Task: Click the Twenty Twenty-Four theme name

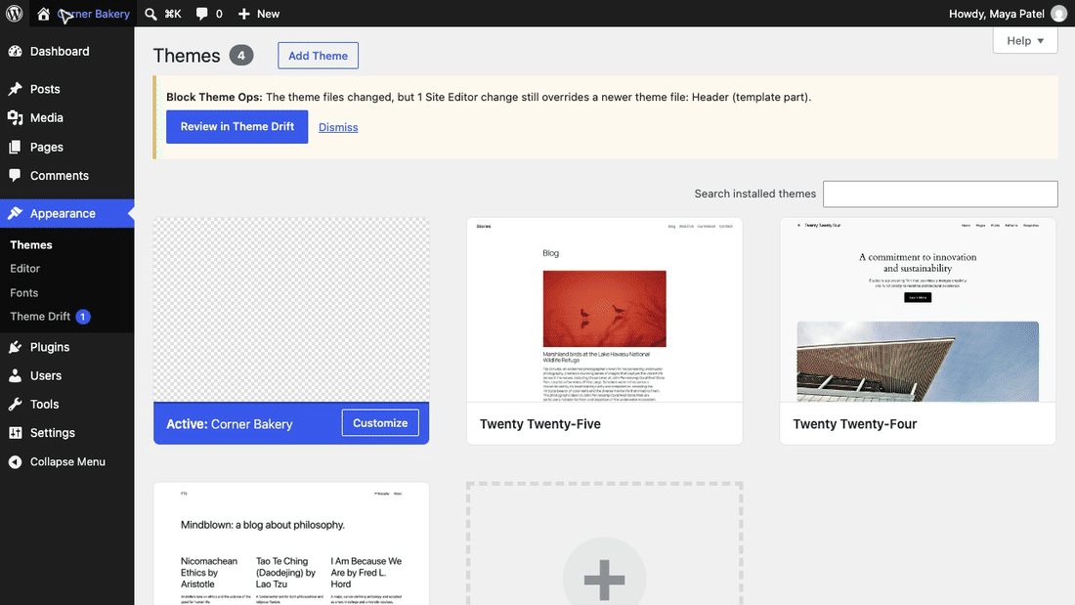Action: [855, 424]
